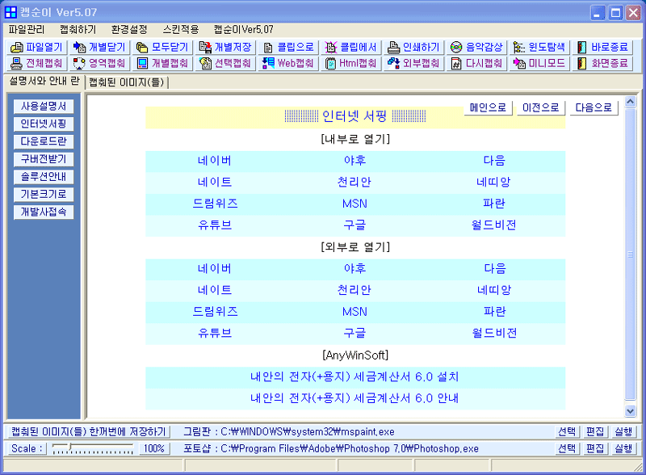
Task: Click the 음악감상 CD icon
Action: point(456,48)
